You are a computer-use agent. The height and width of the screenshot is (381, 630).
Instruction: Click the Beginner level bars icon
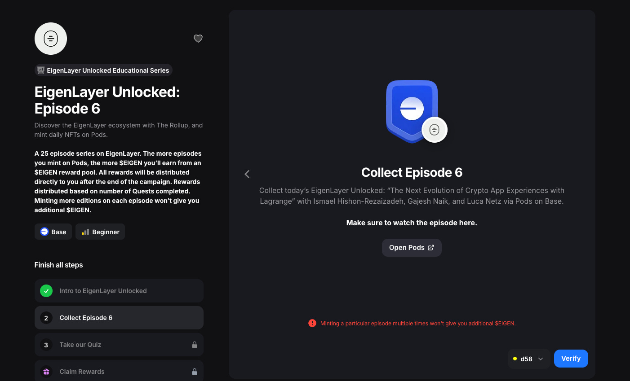point(85,232)
